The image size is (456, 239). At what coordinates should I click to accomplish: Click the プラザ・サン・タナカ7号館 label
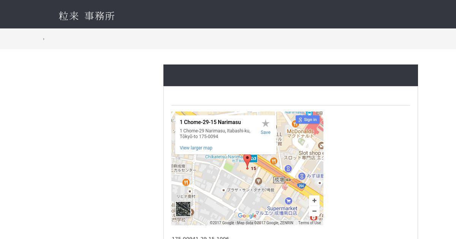point(250,190)
